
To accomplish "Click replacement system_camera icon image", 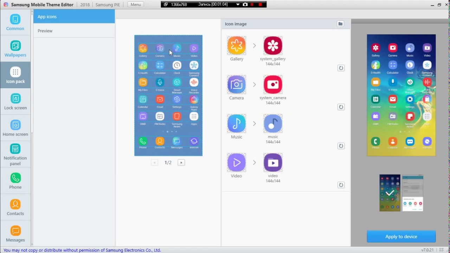I will click(x=273, y=85).
